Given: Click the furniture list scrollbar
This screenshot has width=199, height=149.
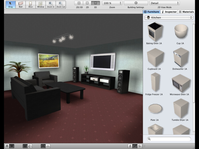Looking at the screenshot, I should coord(194,63).
